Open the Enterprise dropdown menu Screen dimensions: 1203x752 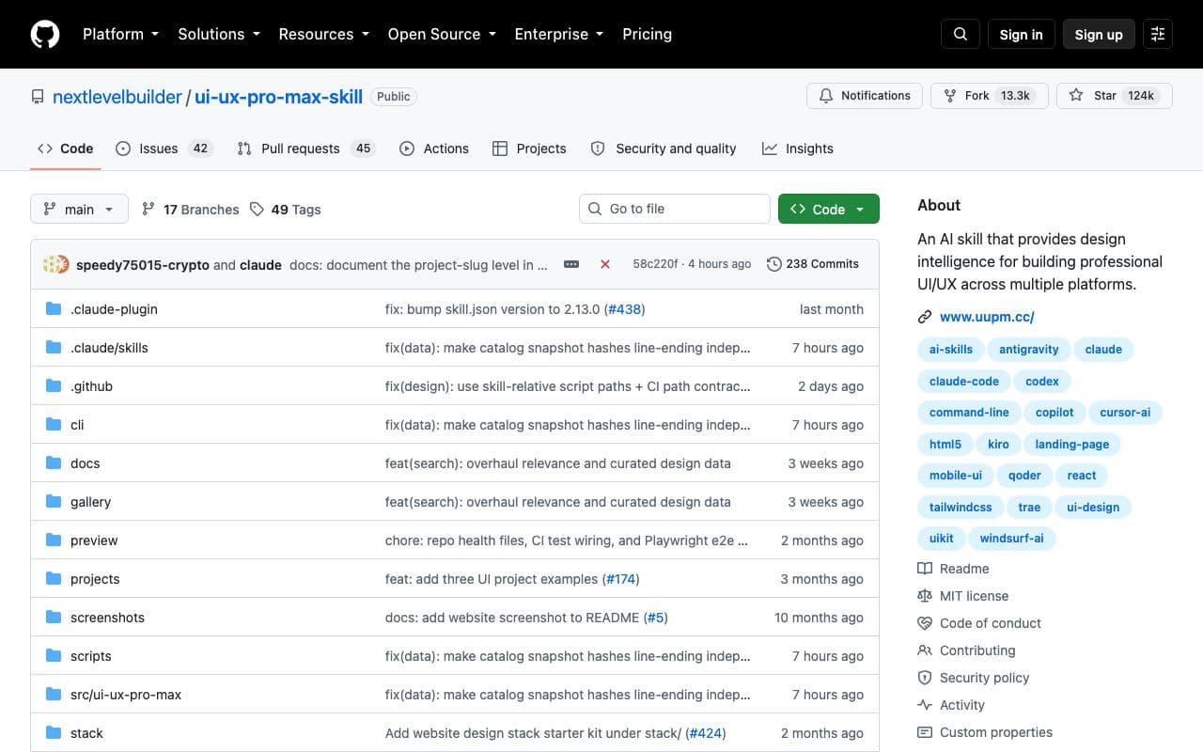tap(559, 34)
